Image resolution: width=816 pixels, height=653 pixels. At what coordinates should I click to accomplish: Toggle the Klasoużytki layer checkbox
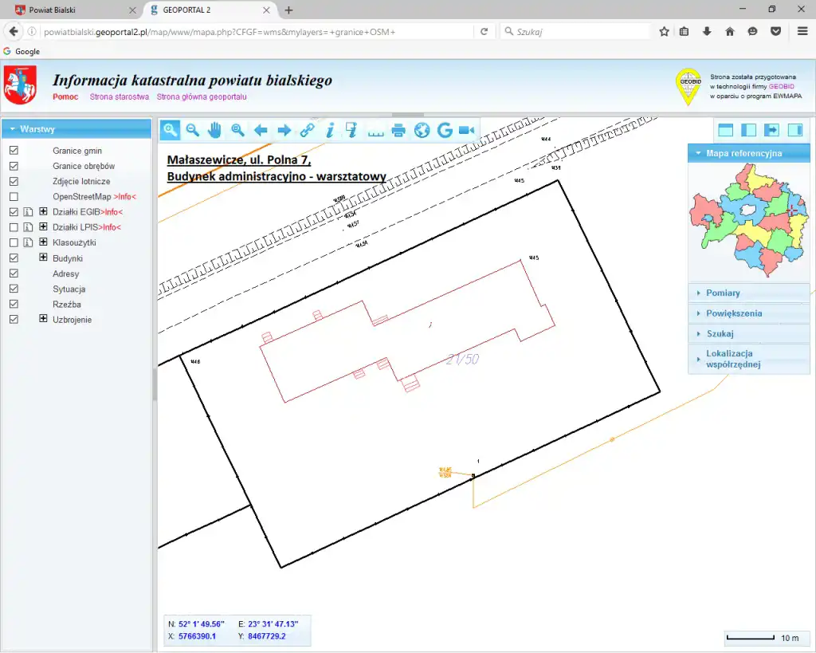click(14, 242)
